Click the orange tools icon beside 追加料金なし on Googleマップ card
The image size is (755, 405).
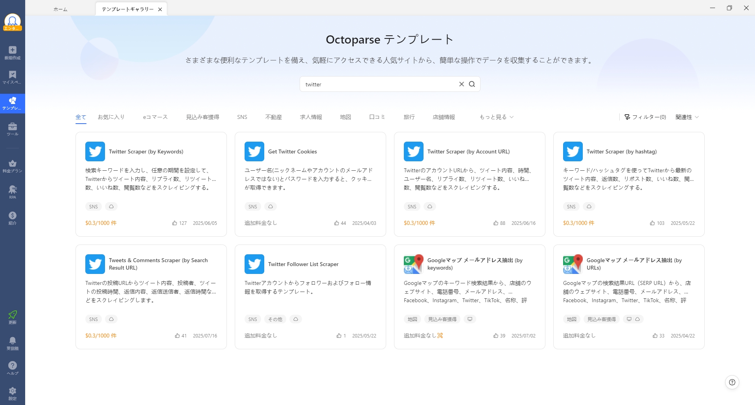(x=440, y=336)
